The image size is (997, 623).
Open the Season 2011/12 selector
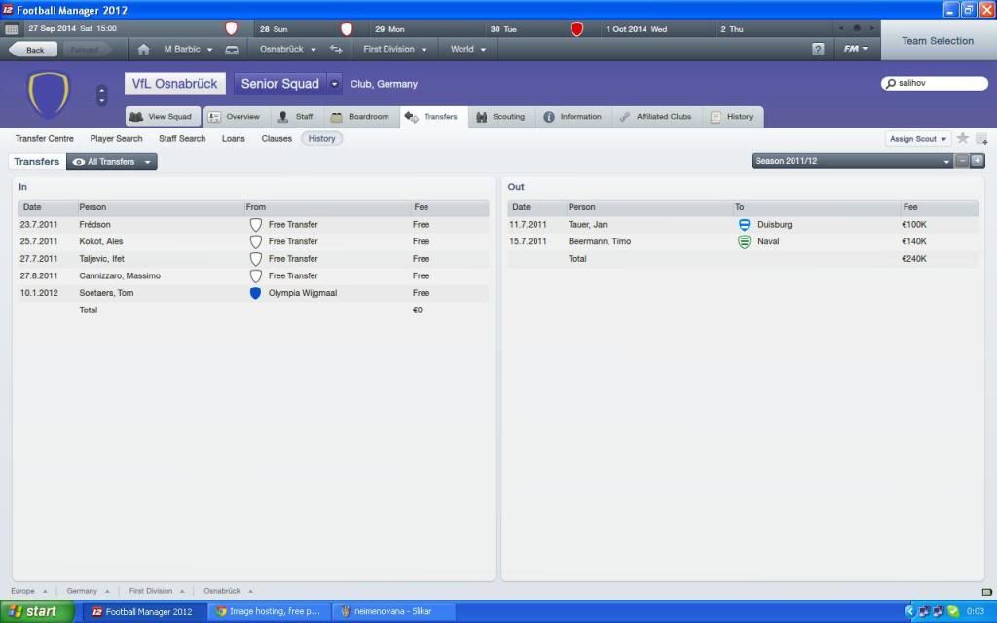click(852, 161)
